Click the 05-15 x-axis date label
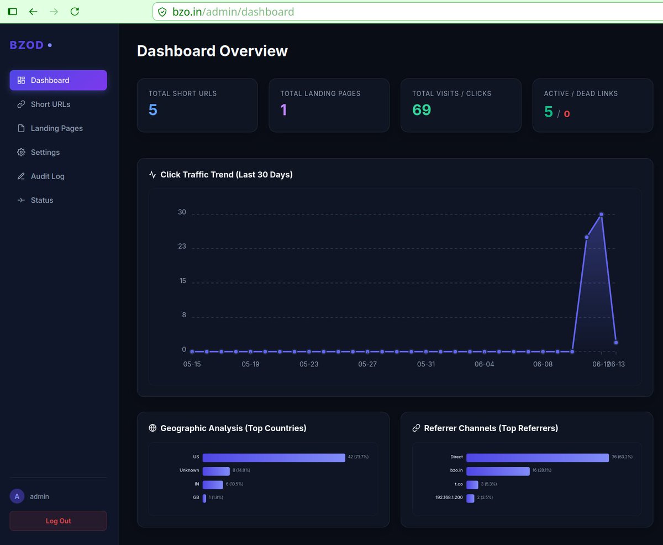This screenshot has height=545, width=663. [x=192, y=364]
